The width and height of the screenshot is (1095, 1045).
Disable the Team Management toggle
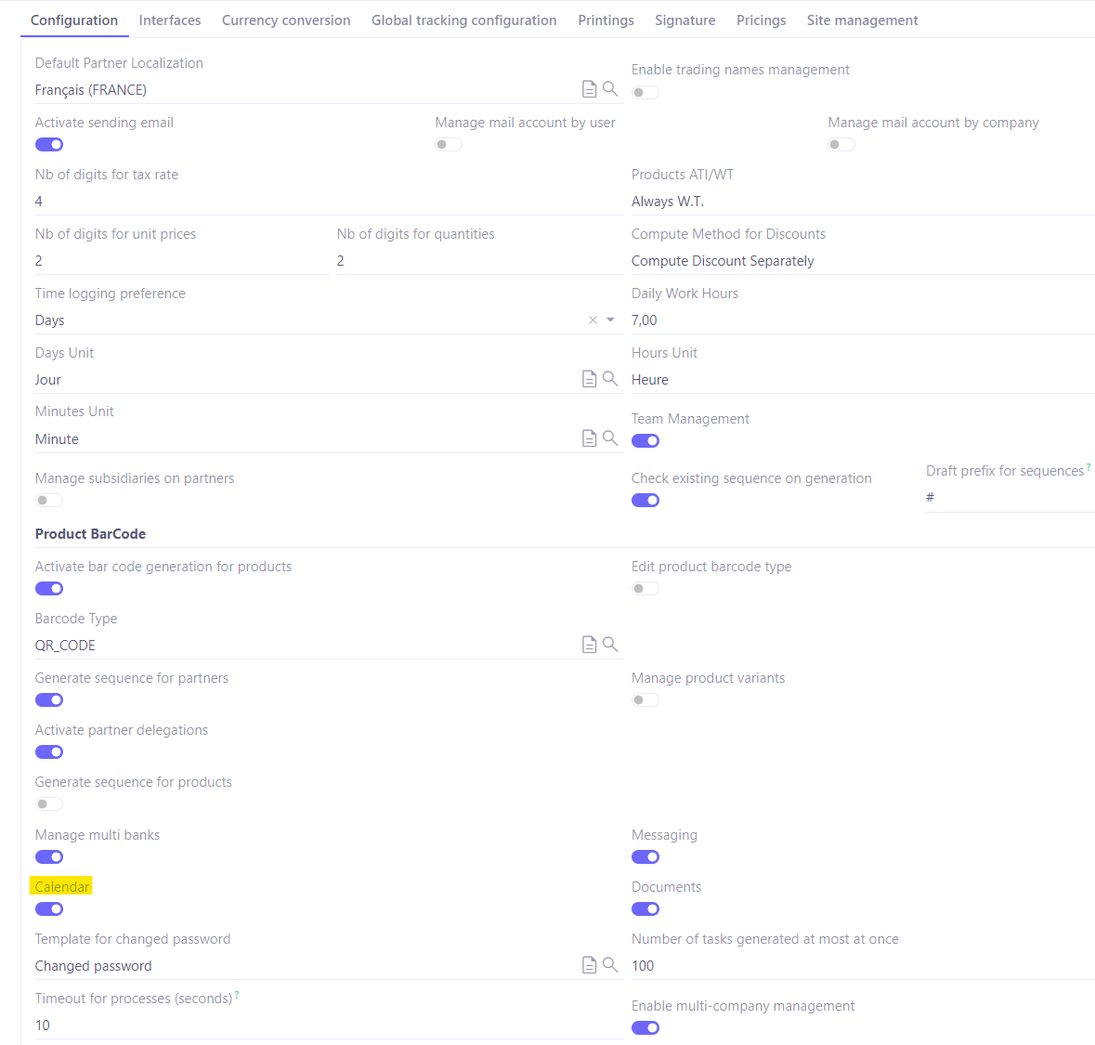[645, 440]
